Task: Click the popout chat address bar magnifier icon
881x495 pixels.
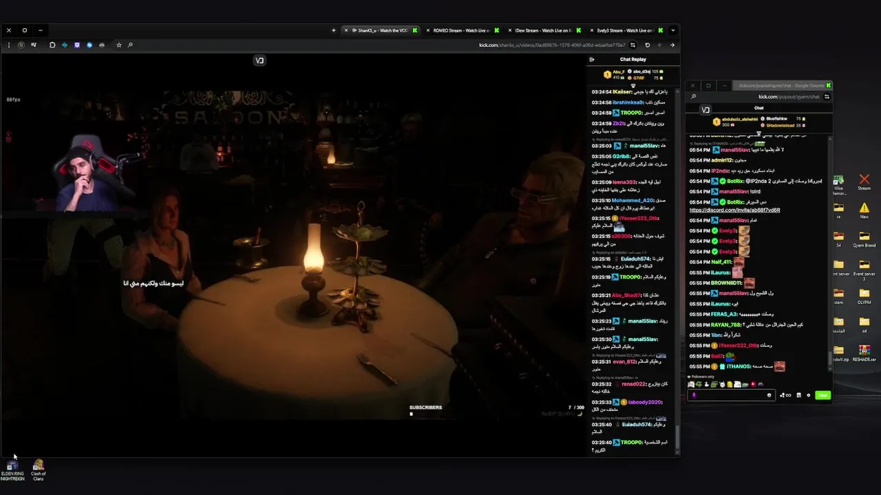Action: [693, 97]
